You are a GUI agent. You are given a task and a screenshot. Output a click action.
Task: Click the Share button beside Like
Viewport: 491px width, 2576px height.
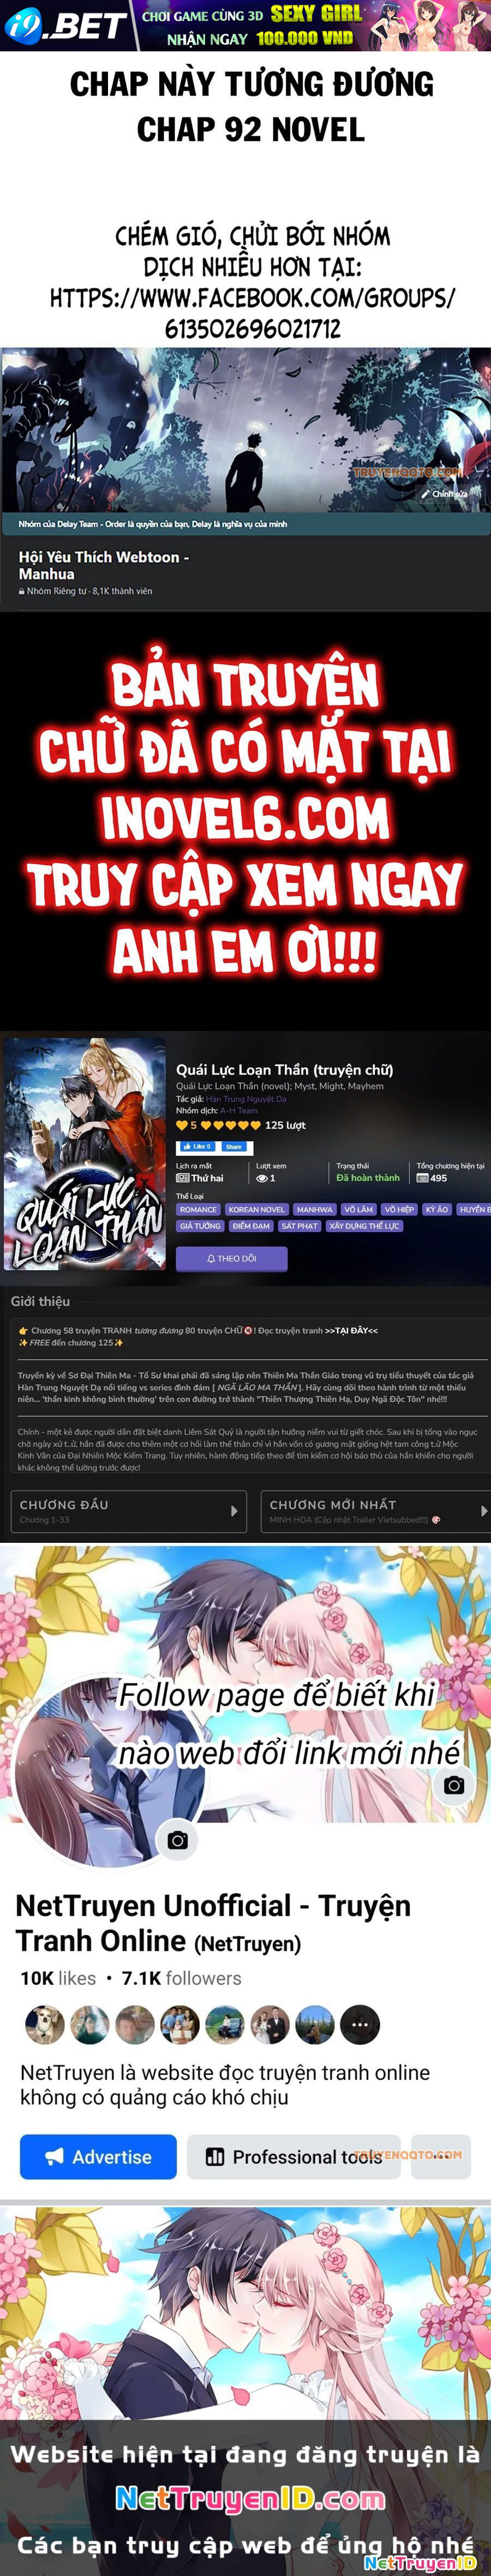[233, 1147]
